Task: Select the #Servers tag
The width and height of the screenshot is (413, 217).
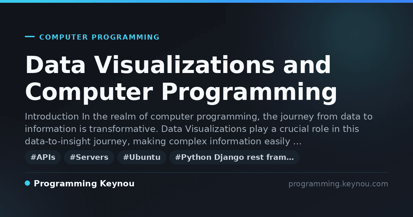Action: coord(89,157)
